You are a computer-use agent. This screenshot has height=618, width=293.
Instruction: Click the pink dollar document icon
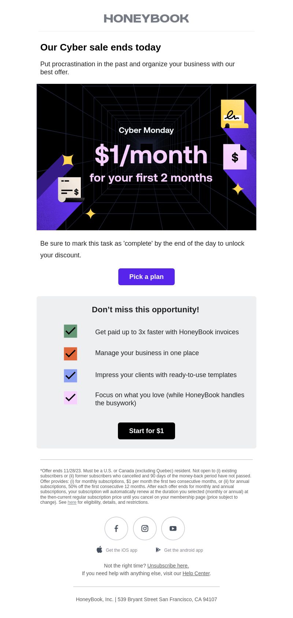tap(235, 157)
